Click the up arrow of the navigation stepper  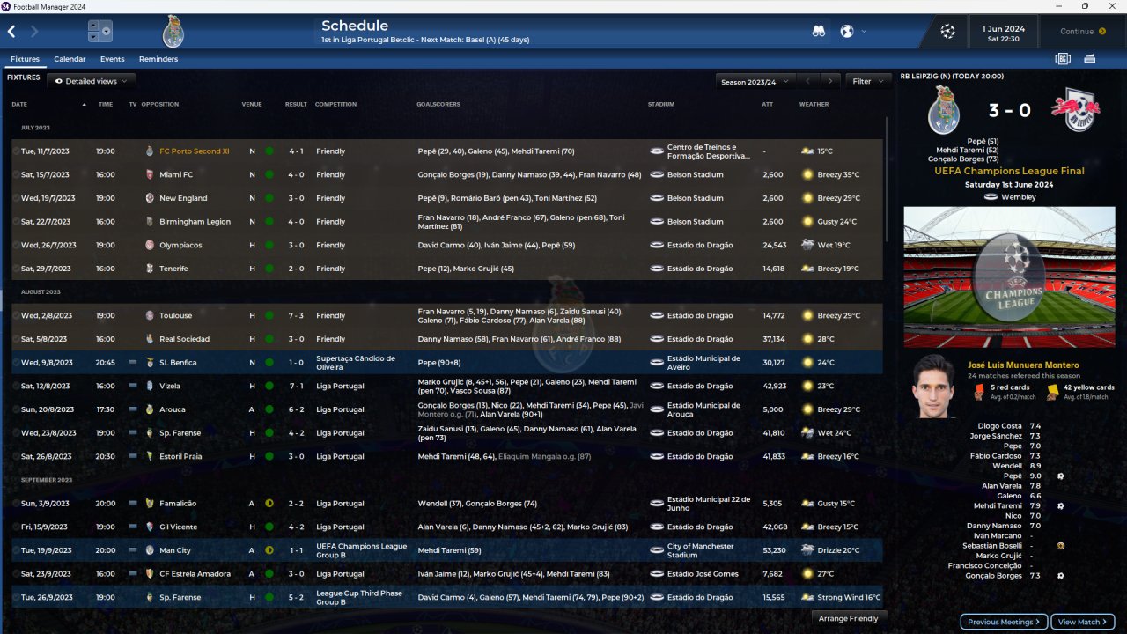point(93,26)
